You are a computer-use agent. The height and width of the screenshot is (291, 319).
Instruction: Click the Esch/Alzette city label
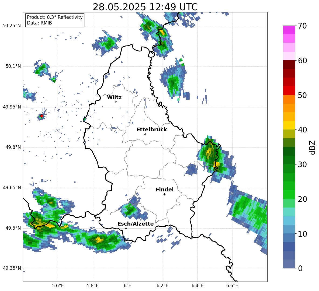(x=136, y=224)
